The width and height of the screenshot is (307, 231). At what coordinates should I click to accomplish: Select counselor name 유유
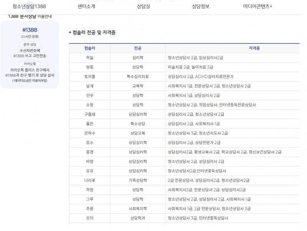pos(90,171)
